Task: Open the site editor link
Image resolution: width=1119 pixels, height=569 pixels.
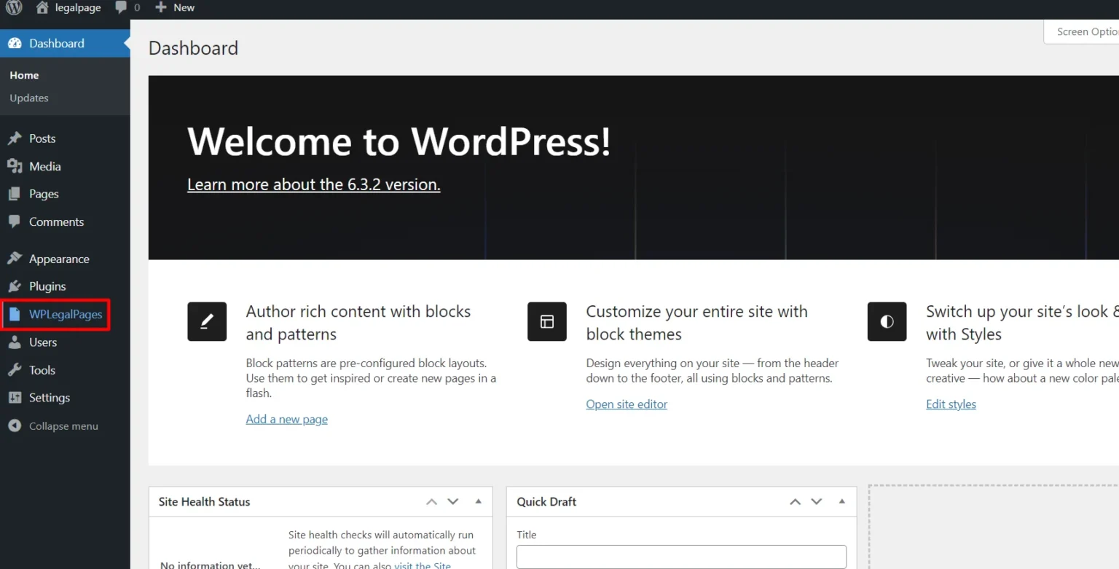Action: click(627, 404)
